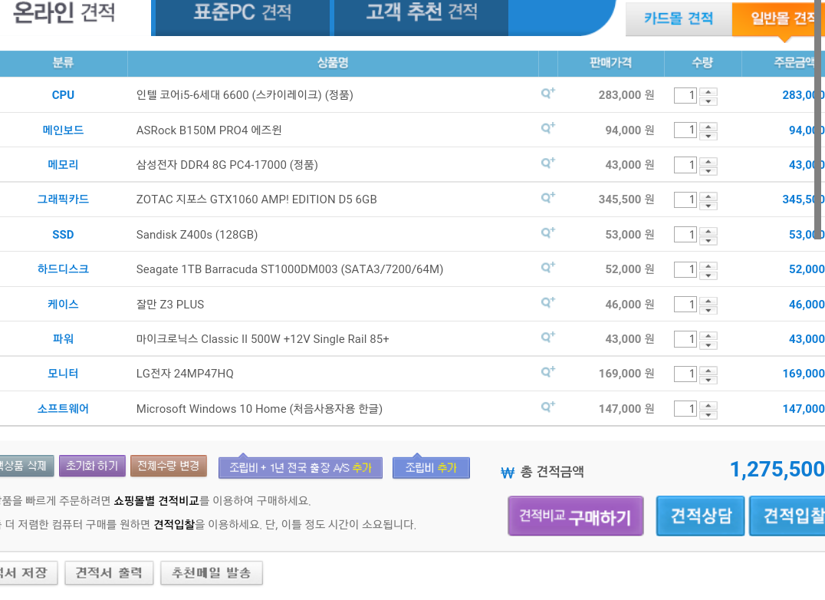This screenshot has width=825, height=600.
Task: Open magnifier icon for Sandisk Z400s SSD
Action: [x=547, y=233]
